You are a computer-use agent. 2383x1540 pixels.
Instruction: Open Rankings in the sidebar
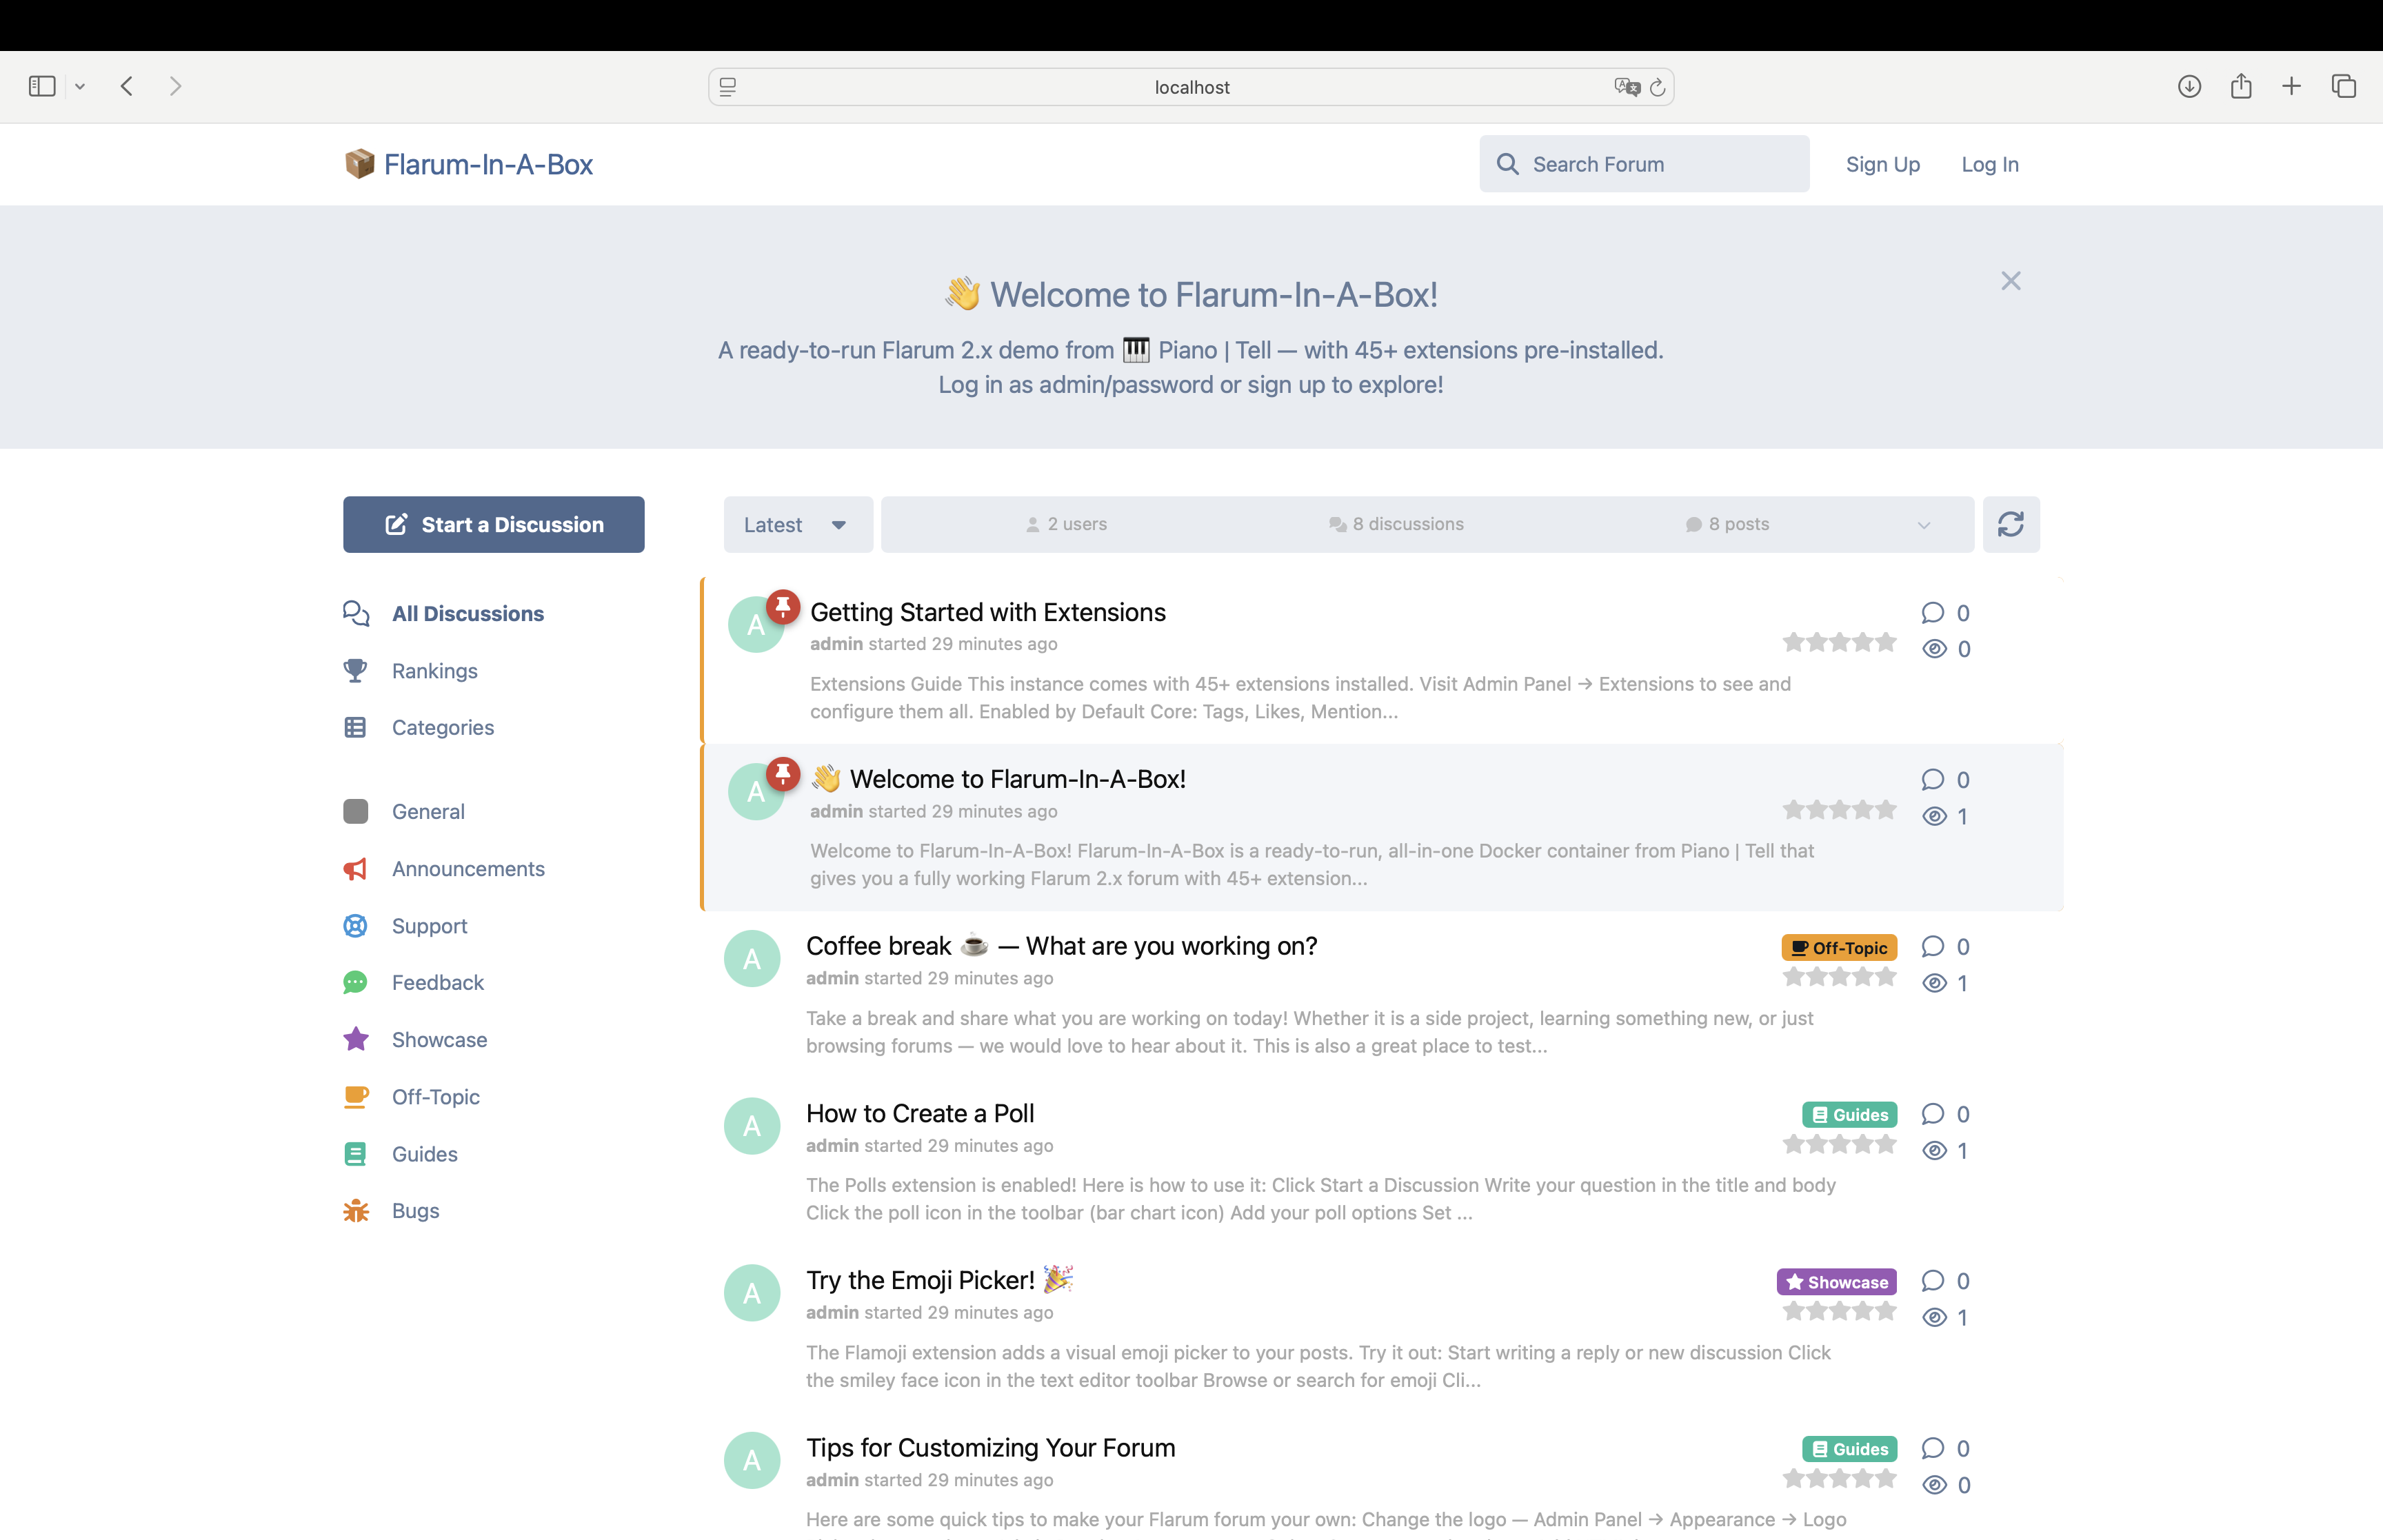click(x=410, y=670)
